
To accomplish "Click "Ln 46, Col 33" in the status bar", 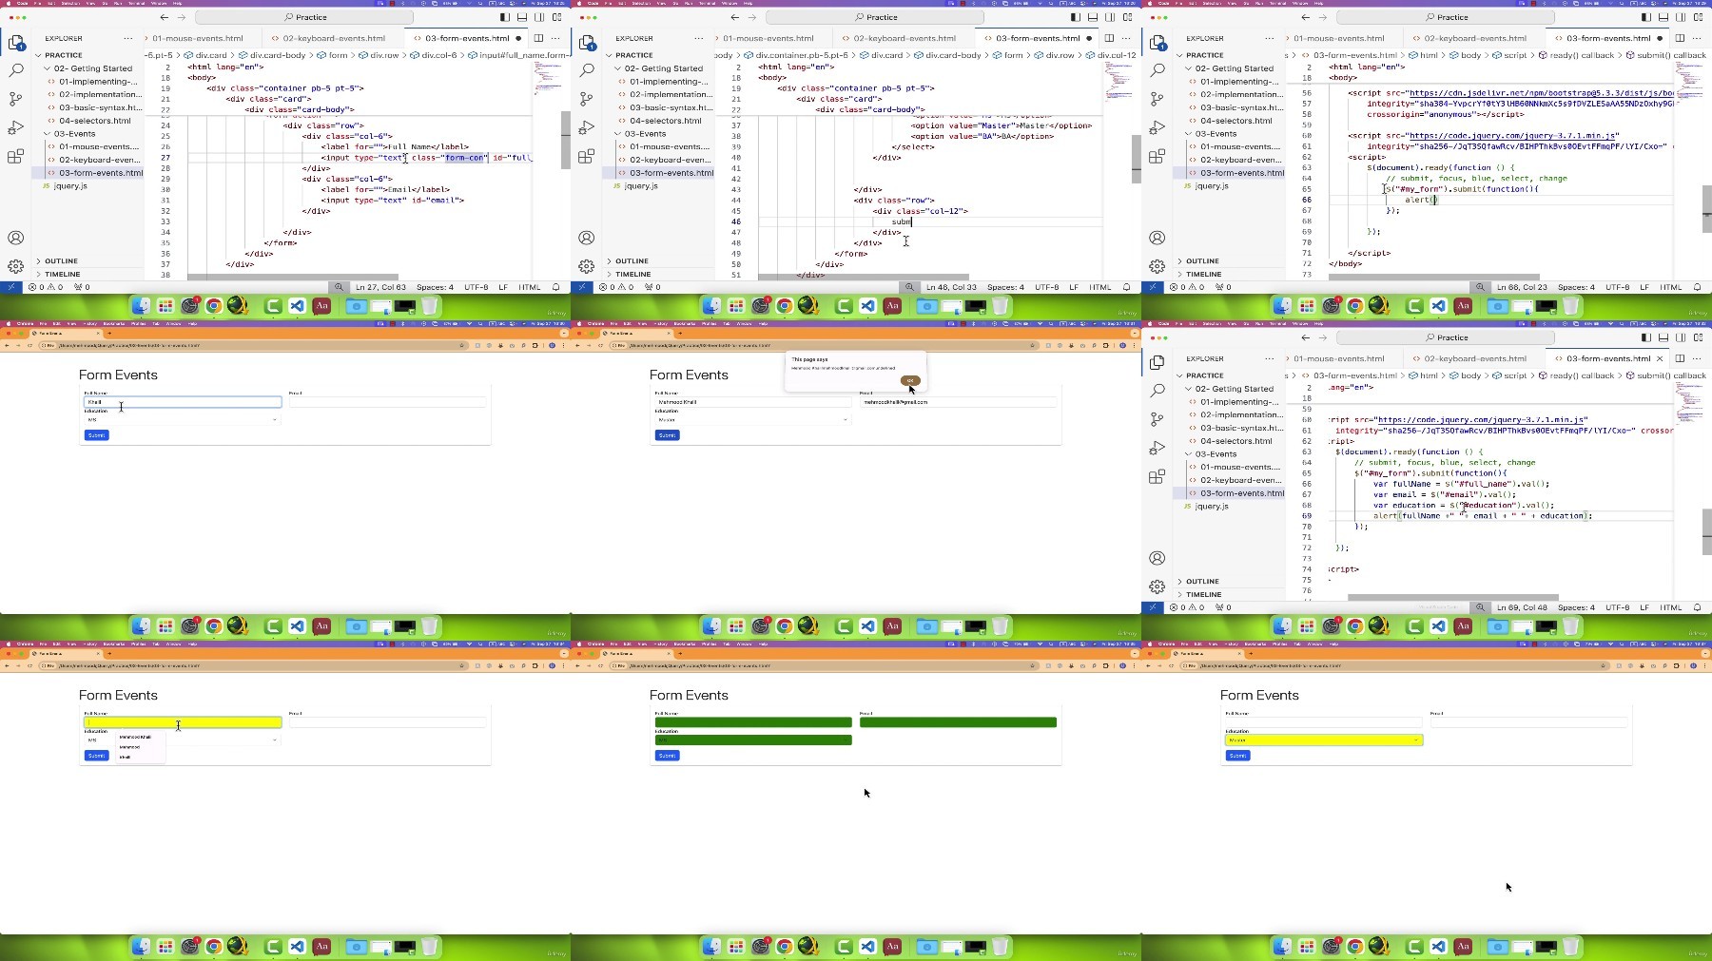I will [x=951, y=287].
